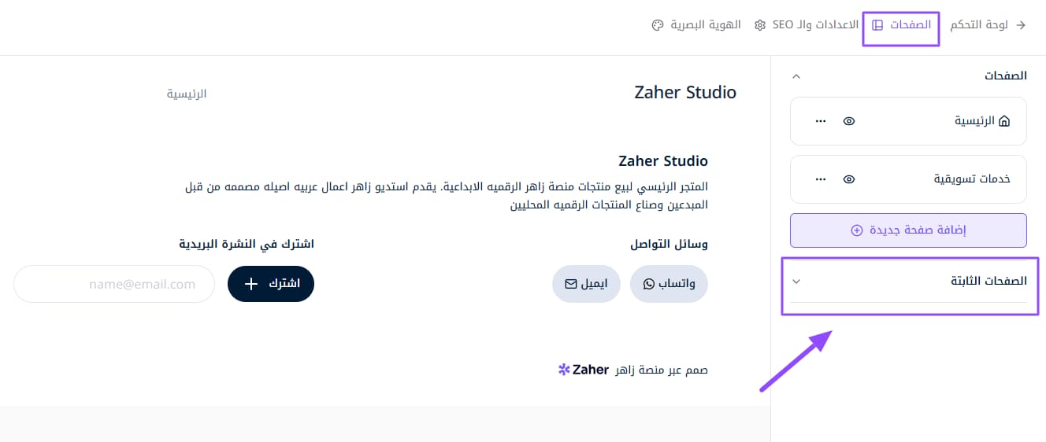This screenshot has width=1046, height=442.
Task: Click the ايميل contact button
Action: (x=586, y=284)
